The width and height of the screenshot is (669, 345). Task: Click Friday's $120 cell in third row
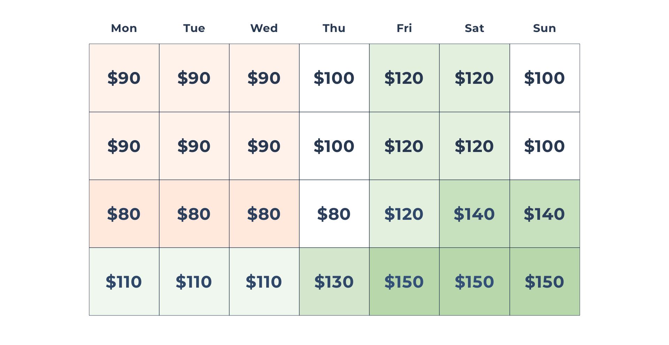click(404, 214)
